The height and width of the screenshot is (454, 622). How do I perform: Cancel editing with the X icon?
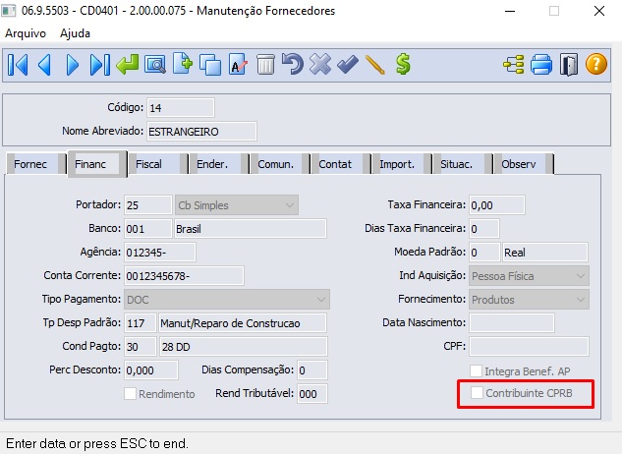(x=320, y=65)
